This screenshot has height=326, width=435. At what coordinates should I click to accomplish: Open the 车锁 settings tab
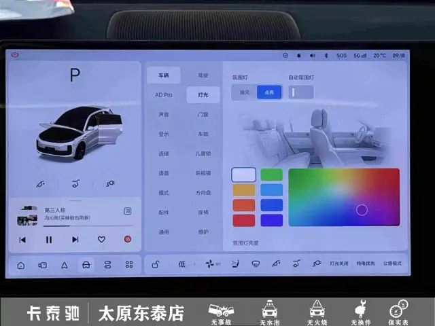pos(203,134)
